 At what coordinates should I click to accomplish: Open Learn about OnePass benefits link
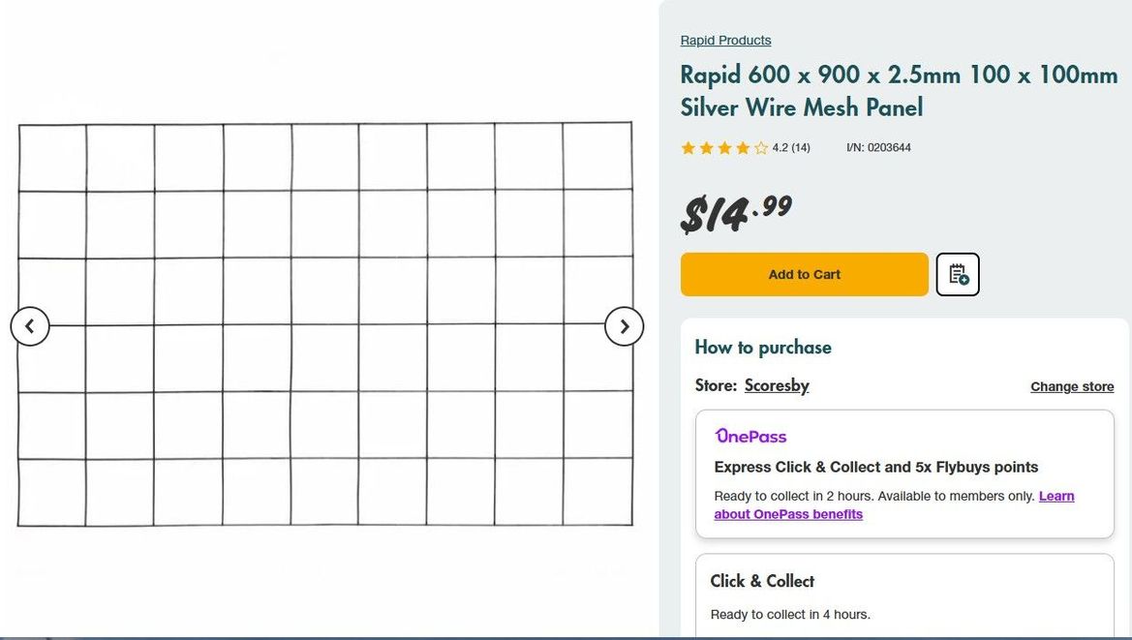[x=788, y=514]
